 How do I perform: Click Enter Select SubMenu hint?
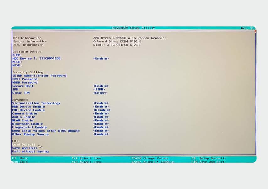pyautogui.click(x=153, y=162)
